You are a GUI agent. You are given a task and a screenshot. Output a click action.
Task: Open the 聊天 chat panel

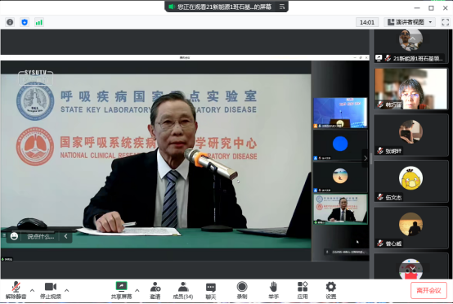pos(211,290)
